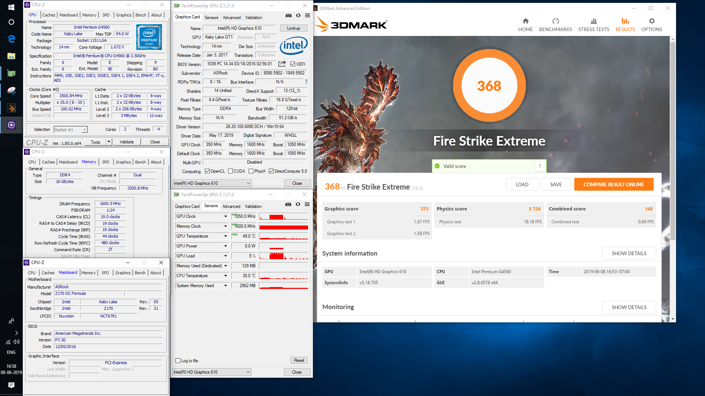Viewport: 705px width, 396px height.
Task: Click the 3DMark results vertical scrollbar
Action: (673, 141)
